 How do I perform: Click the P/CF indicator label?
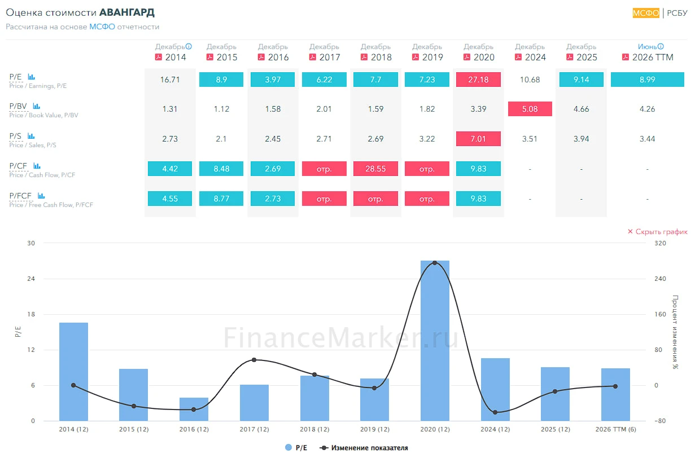pyautogui.click(x=19, y=166)
